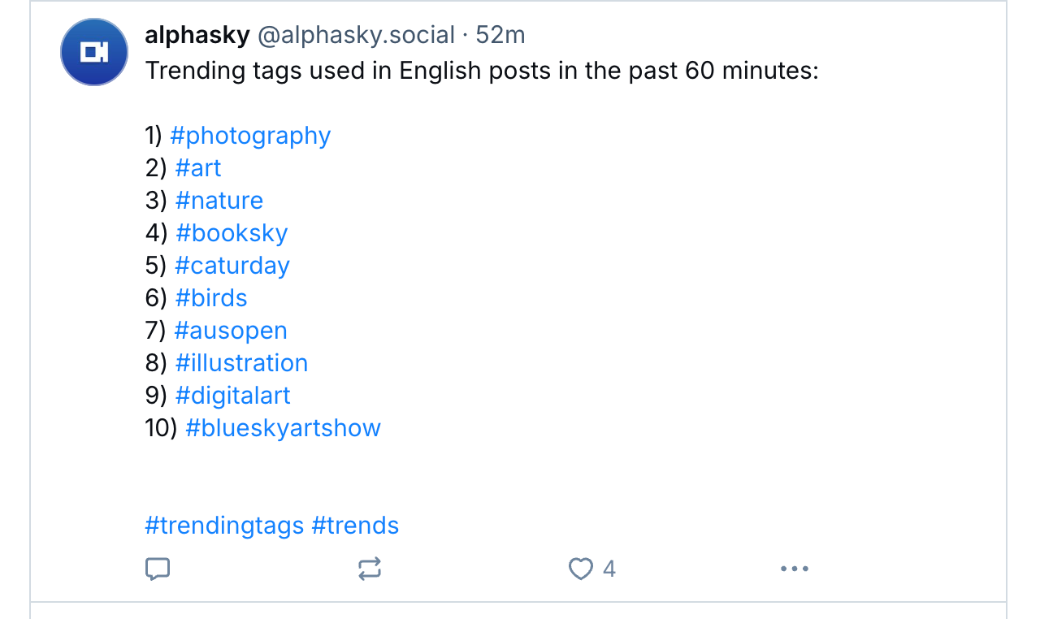Click the #trendingtags hashtag

pyautogui.click(x=224, y=526)
